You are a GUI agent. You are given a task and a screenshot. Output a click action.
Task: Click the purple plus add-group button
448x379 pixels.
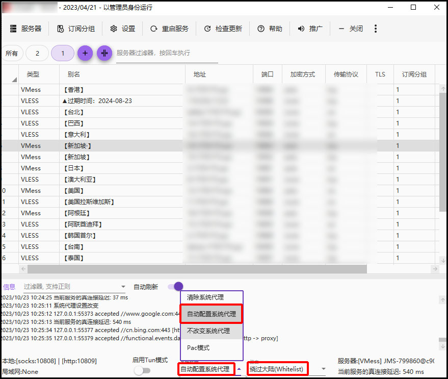tap(85, 53)
